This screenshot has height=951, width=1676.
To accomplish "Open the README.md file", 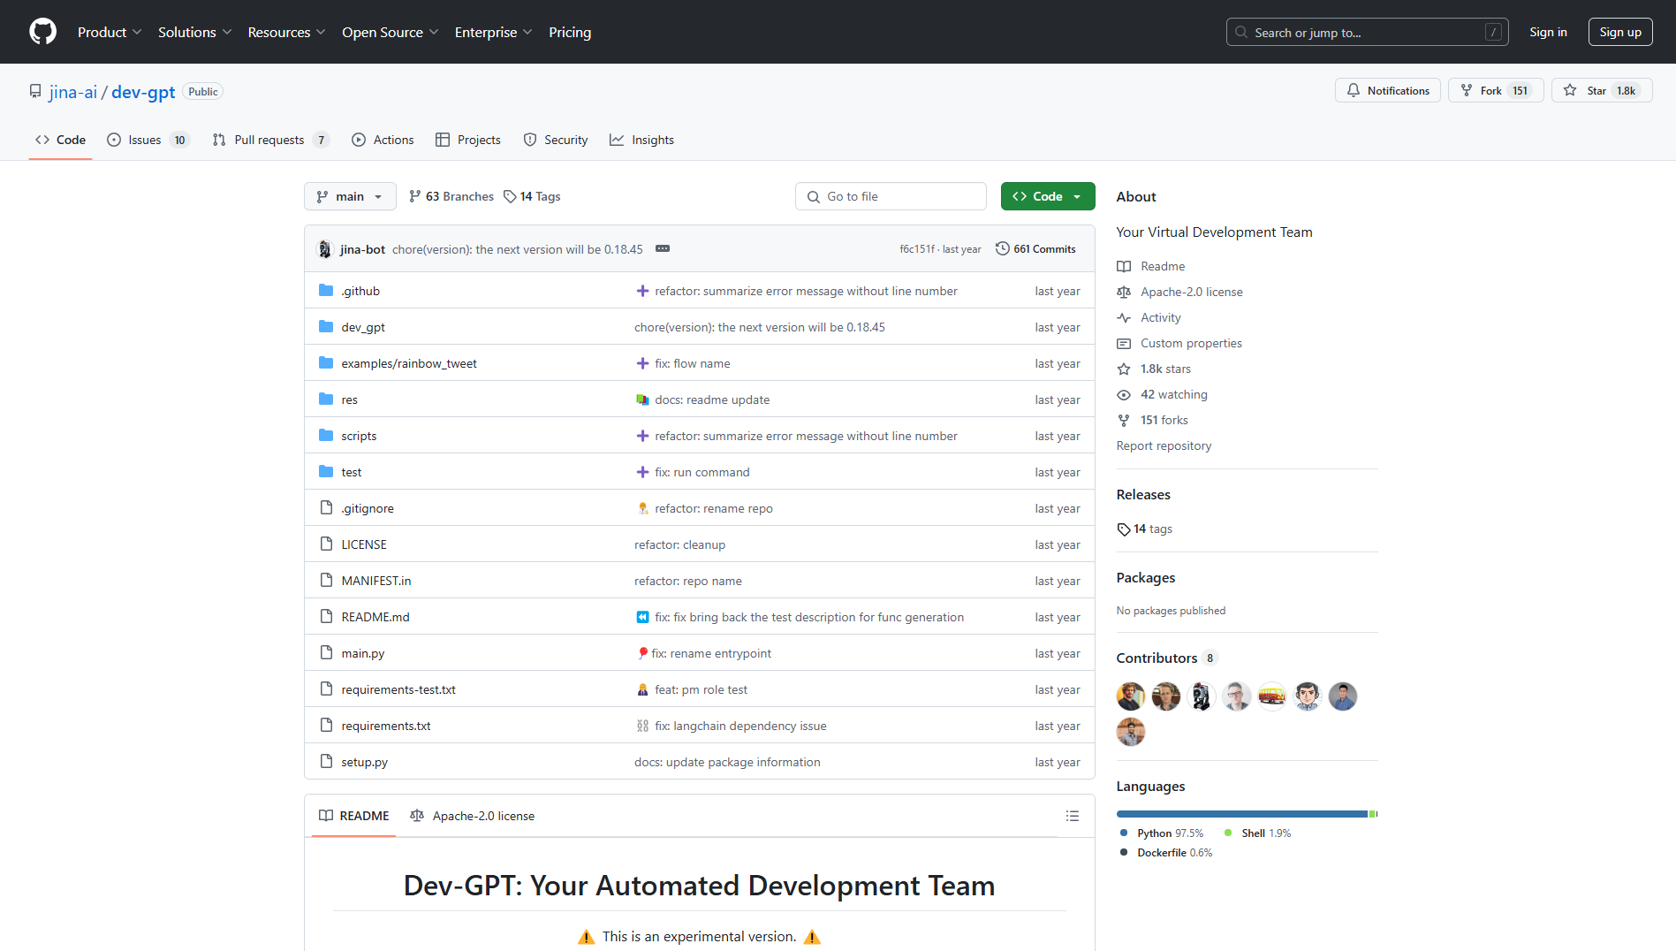I will click(375, 617).
